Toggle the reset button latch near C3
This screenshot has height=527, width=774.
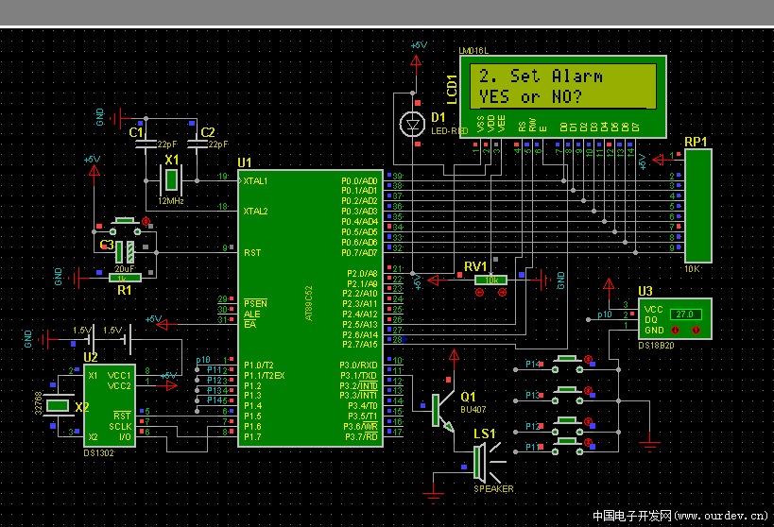click(146, 221)
